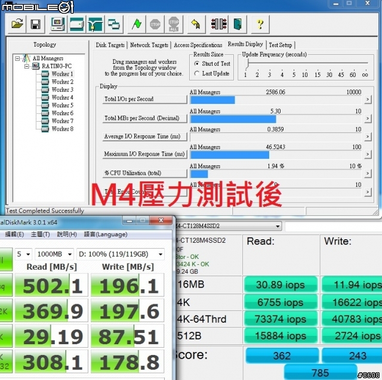The image size is (382, 380).
Task: Expand % CPU Utilization arrow
Action: click(368, 174)
